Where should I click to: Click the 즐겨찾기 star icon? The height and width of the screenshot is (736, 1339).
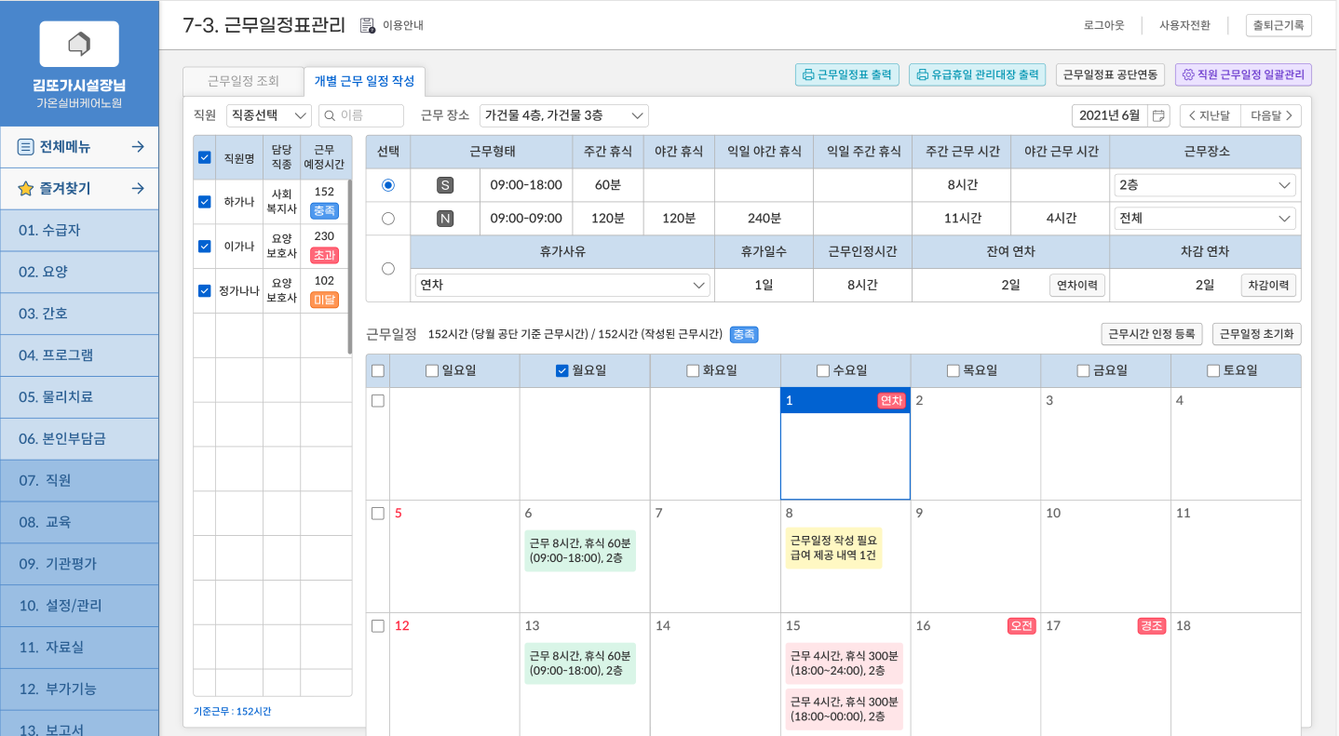pyautogui.click(x=26, y=189)
